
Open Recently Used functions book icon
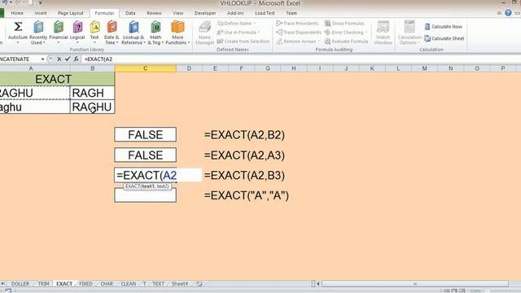tap(38, 27)
